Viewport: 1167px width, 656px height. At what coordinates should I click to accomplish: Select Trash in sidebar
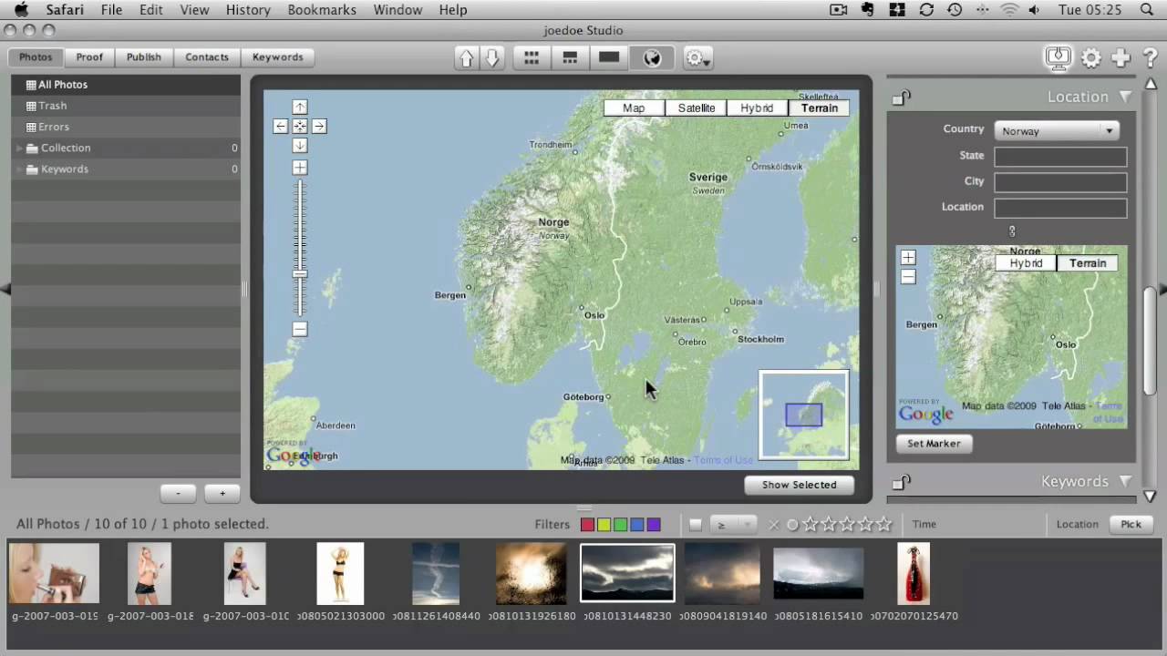point(126,106)
